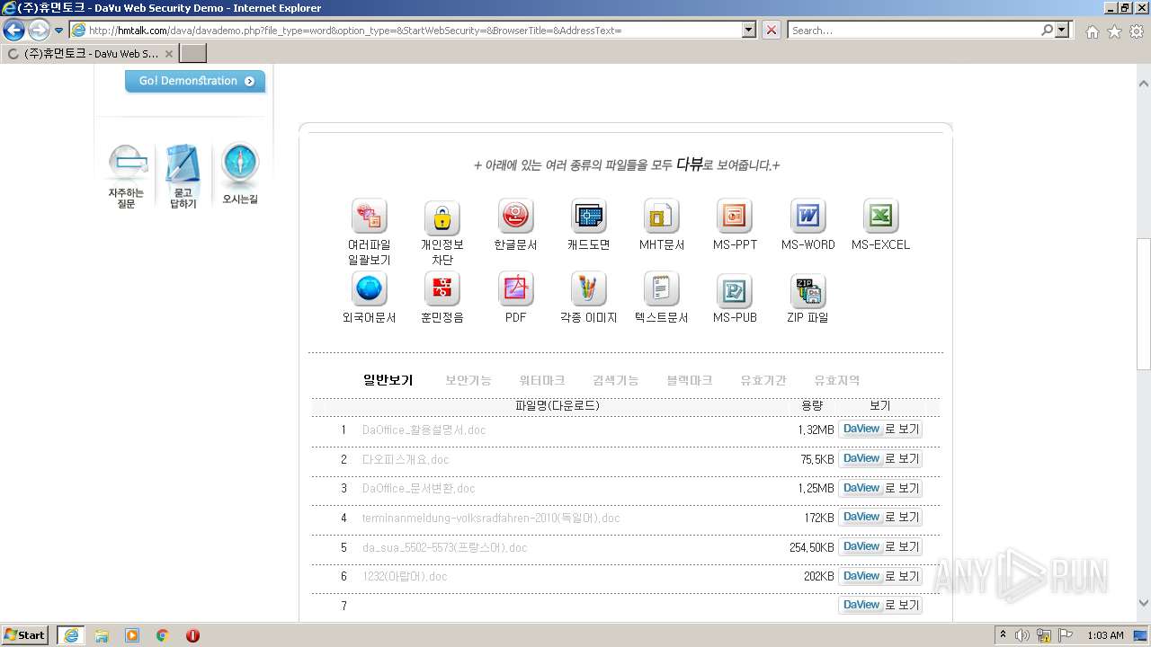Switch to the 일반보기 tab
This screenshot has height=647, width=1151.
[x=388, y=381]
